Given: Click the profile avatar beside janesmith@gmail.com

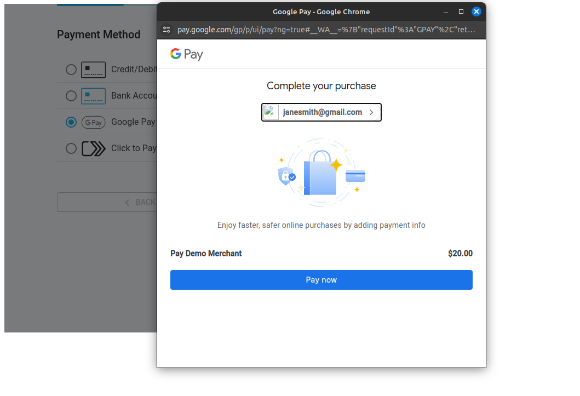Looking at the screenshot, I should point(271,112).
